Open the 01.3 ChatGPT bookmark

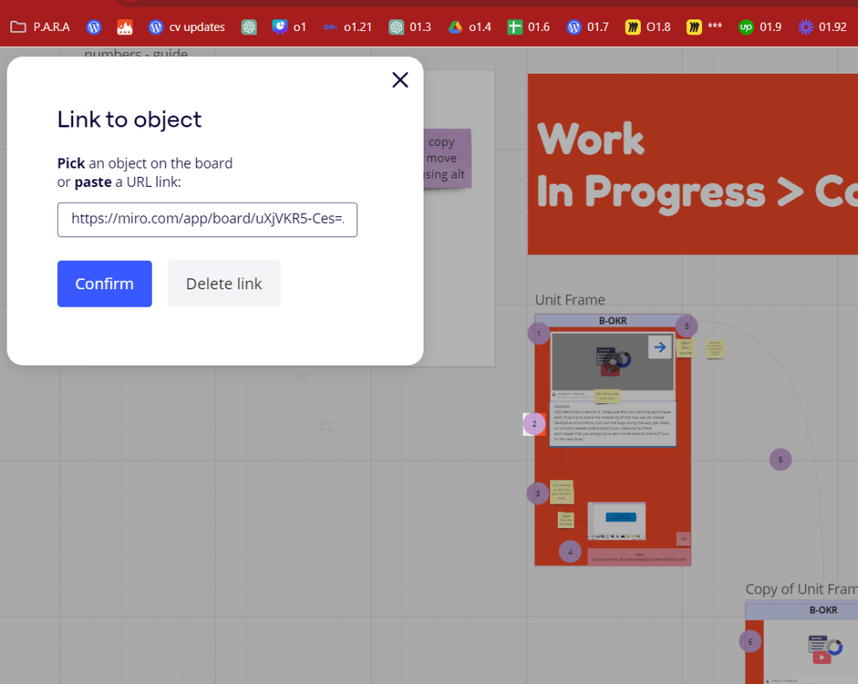[410, 27]
